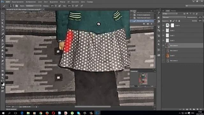
Task: Select the Eraser tool
Action: point(3,47)
